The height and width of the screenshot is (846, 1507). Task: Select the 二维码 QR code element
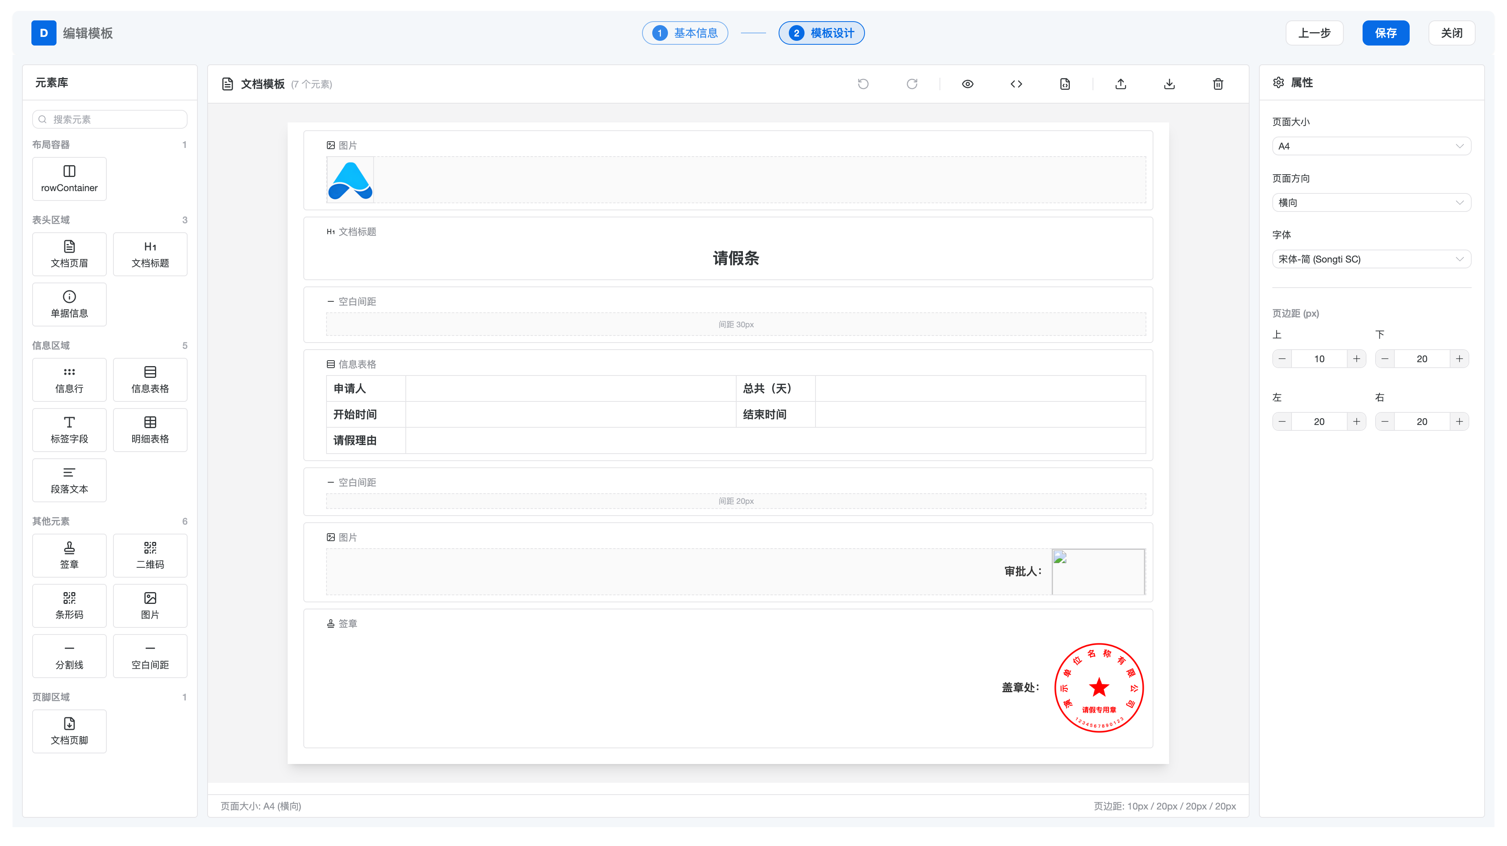[150, 554]
